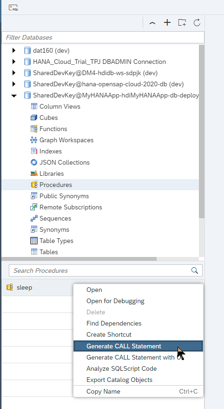Select Generate CALL Statement with UI
Viewport: 224px width, 409px height.
[138, 357]
